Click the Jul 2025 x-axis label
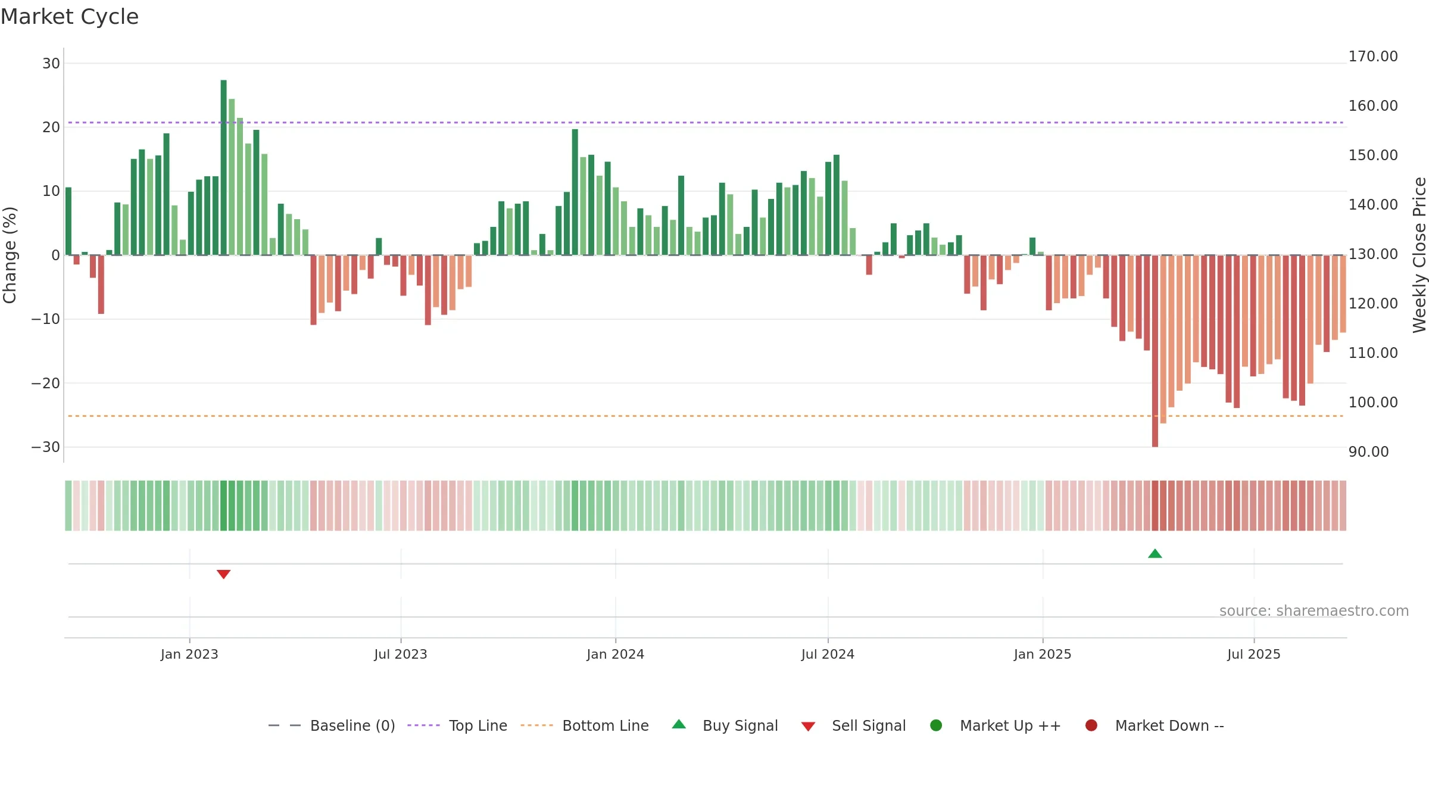Screen dimensions: 1429x804 coord(1254,654)
